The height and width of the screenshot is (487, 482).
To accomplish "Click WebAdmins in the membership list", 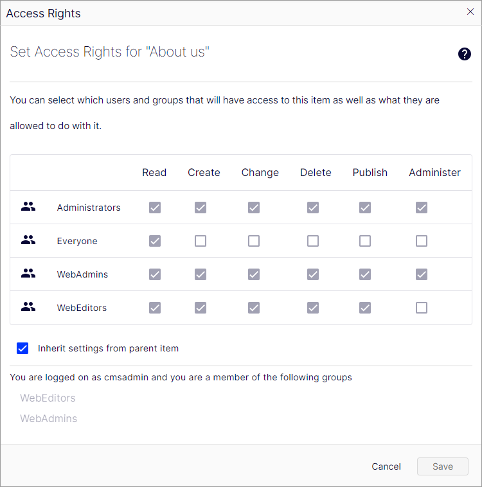I will pyautogui.click(x=48, y=418).
